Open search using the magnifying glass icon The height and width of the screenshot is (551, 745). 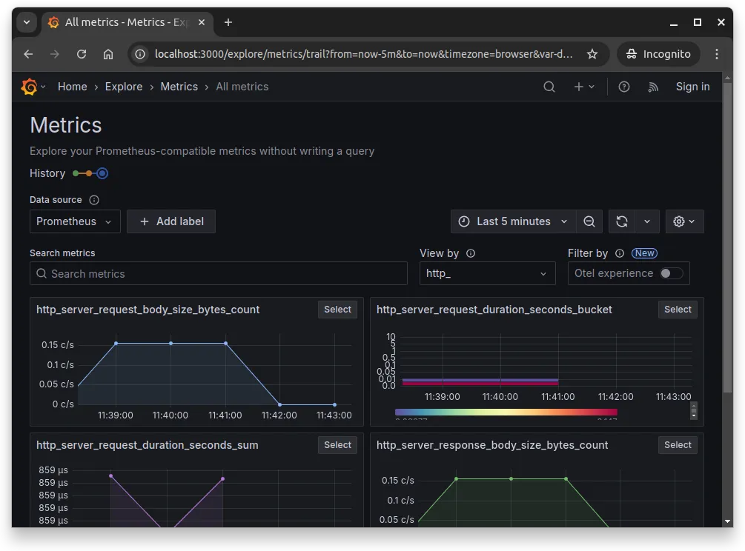pyautogui.click(x=549, y=87)
